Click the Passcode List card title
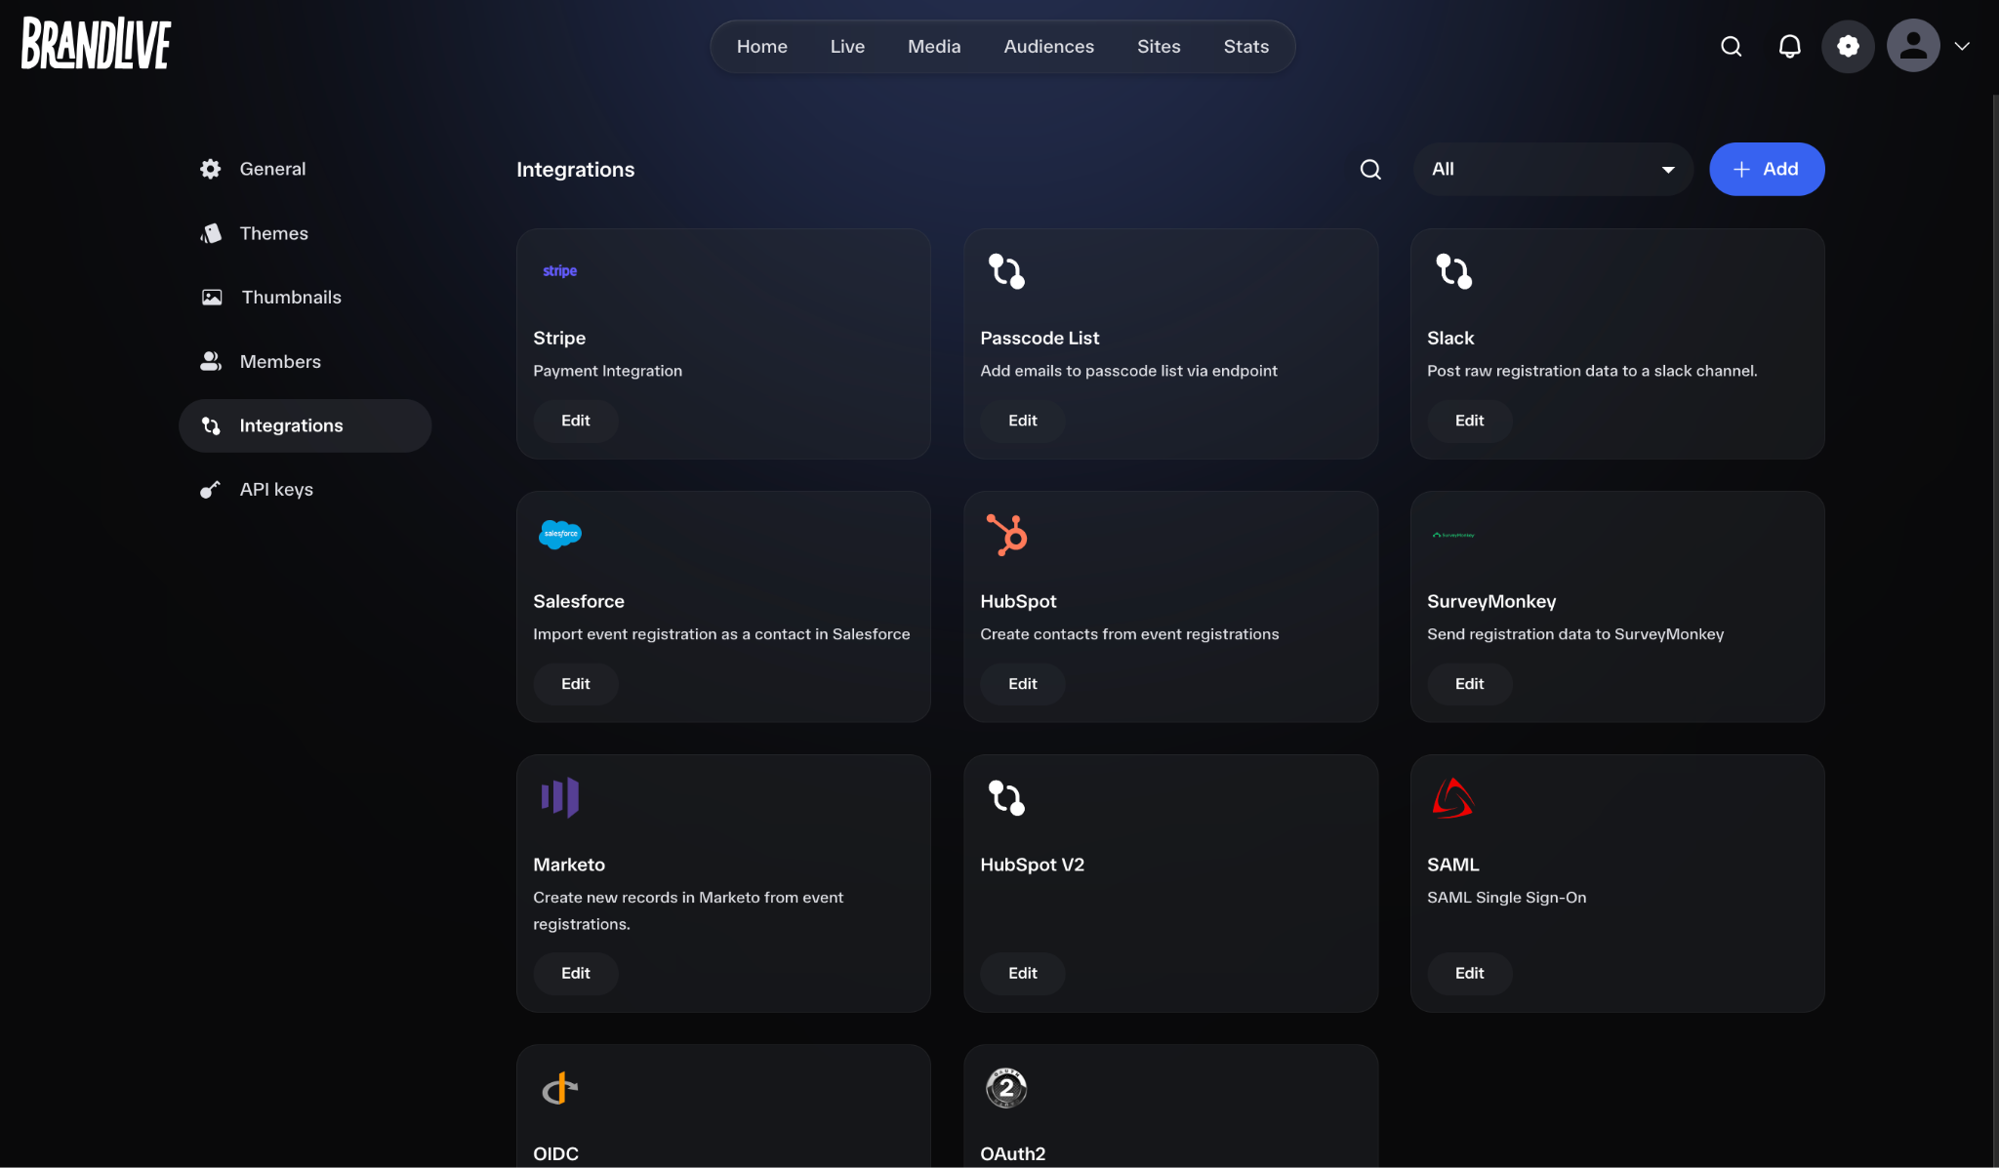This screenshot has height=1168, width=1999. [1040, 338]
